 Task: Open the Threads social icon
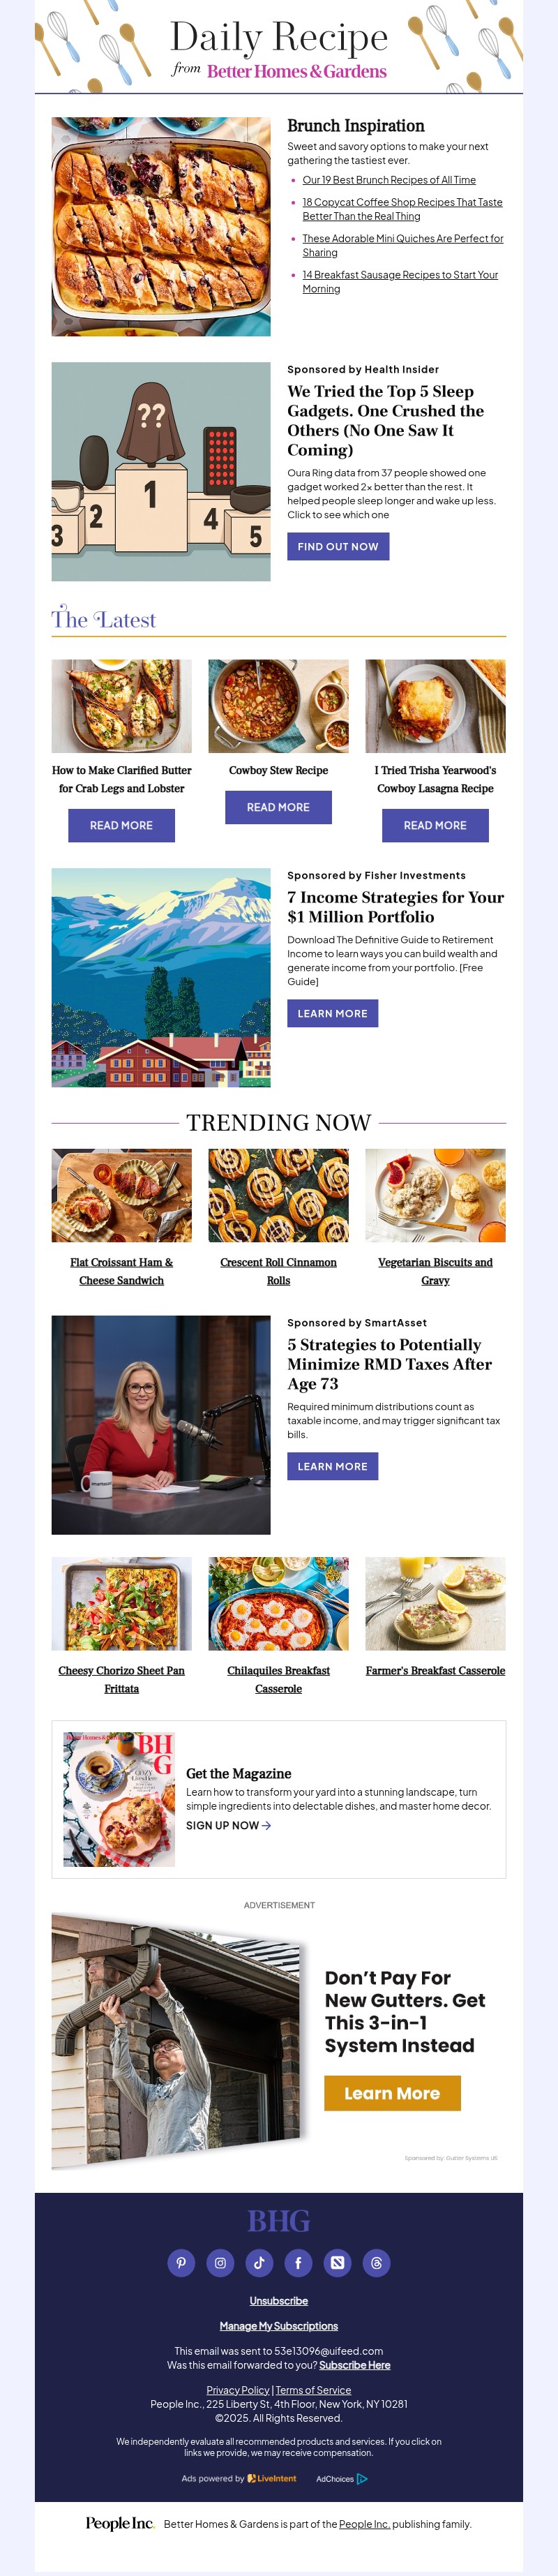point(376,2263)
